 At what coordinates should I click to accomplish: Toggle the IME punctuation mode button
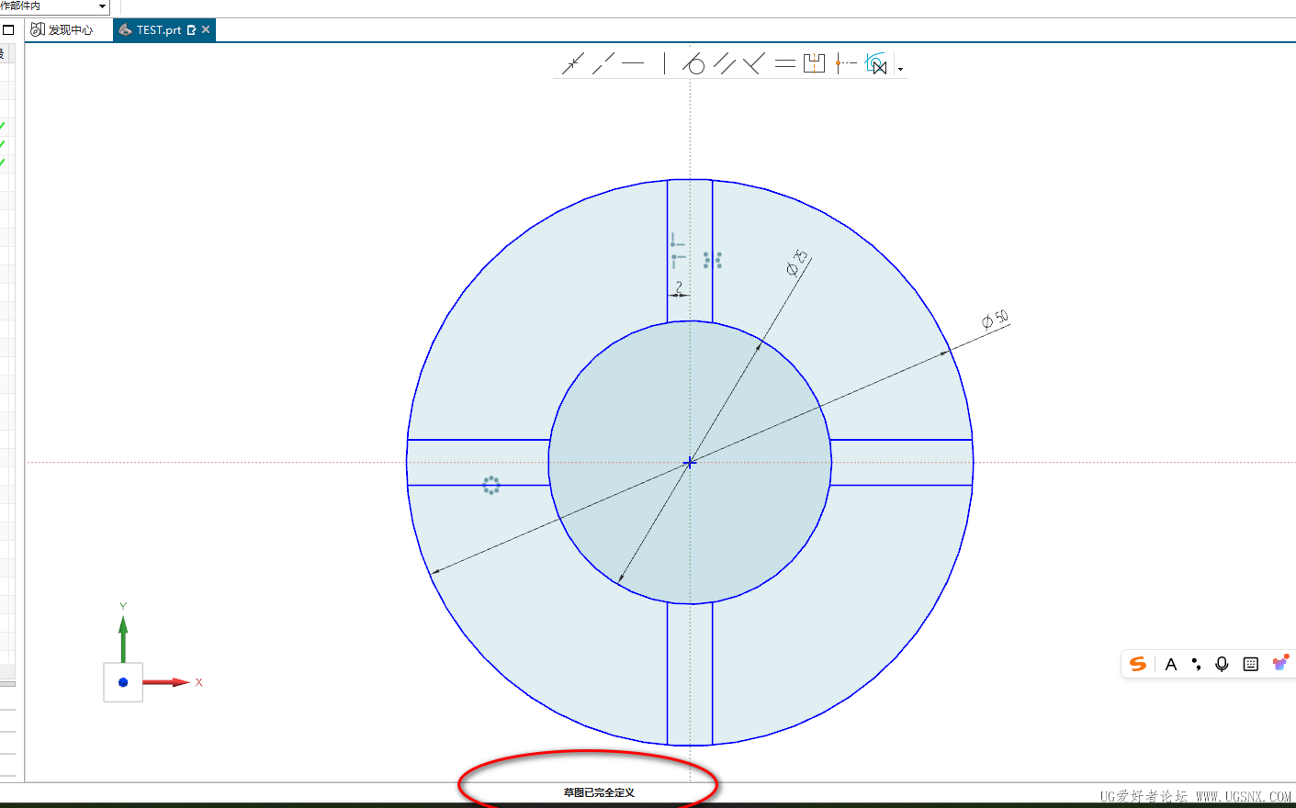point(1196,664)
